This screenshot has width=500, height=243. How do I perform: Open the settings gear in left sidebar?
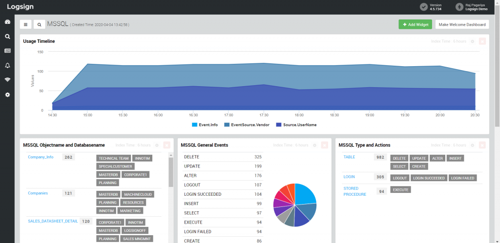[x=7, y=94]
